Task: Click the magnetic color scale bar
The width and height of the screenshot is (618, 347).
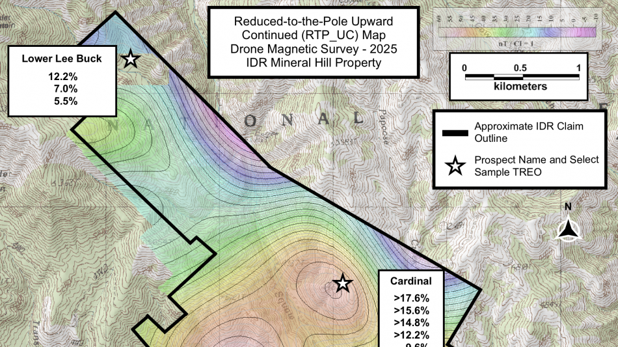Action: coord(517,32)
